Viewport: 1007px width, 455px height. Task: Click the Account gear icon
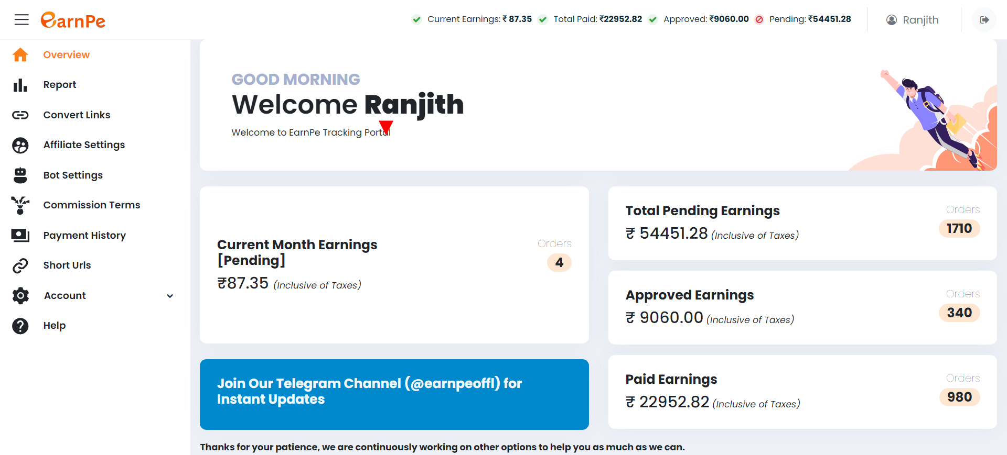click(20, 296)
